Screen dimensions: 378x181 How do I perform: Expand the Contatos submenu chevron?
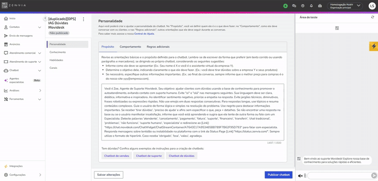click(40, 27)
